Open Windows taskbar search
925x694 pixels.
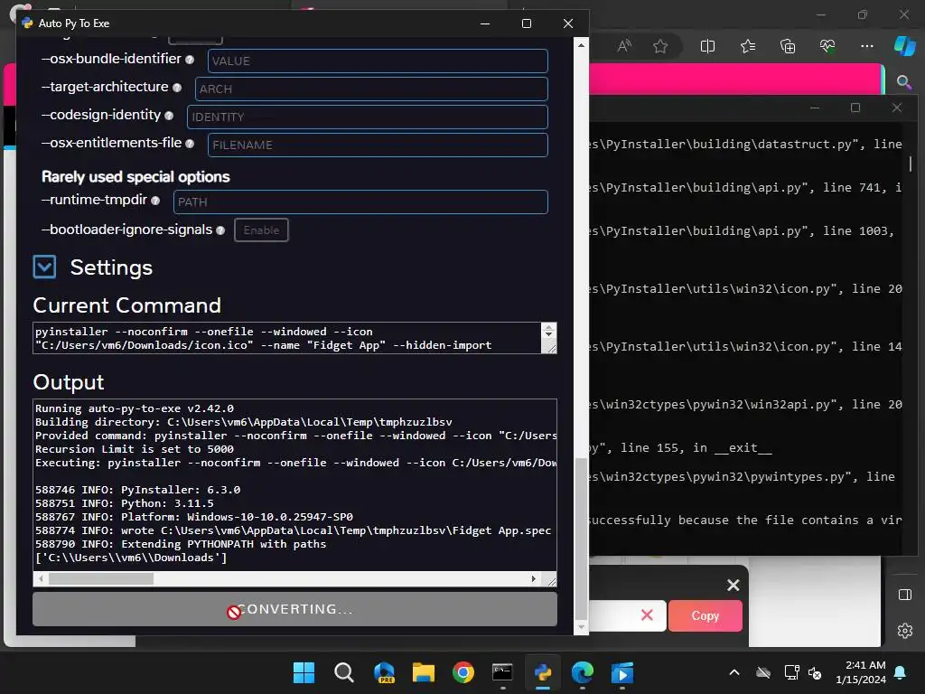click(344, 672)
